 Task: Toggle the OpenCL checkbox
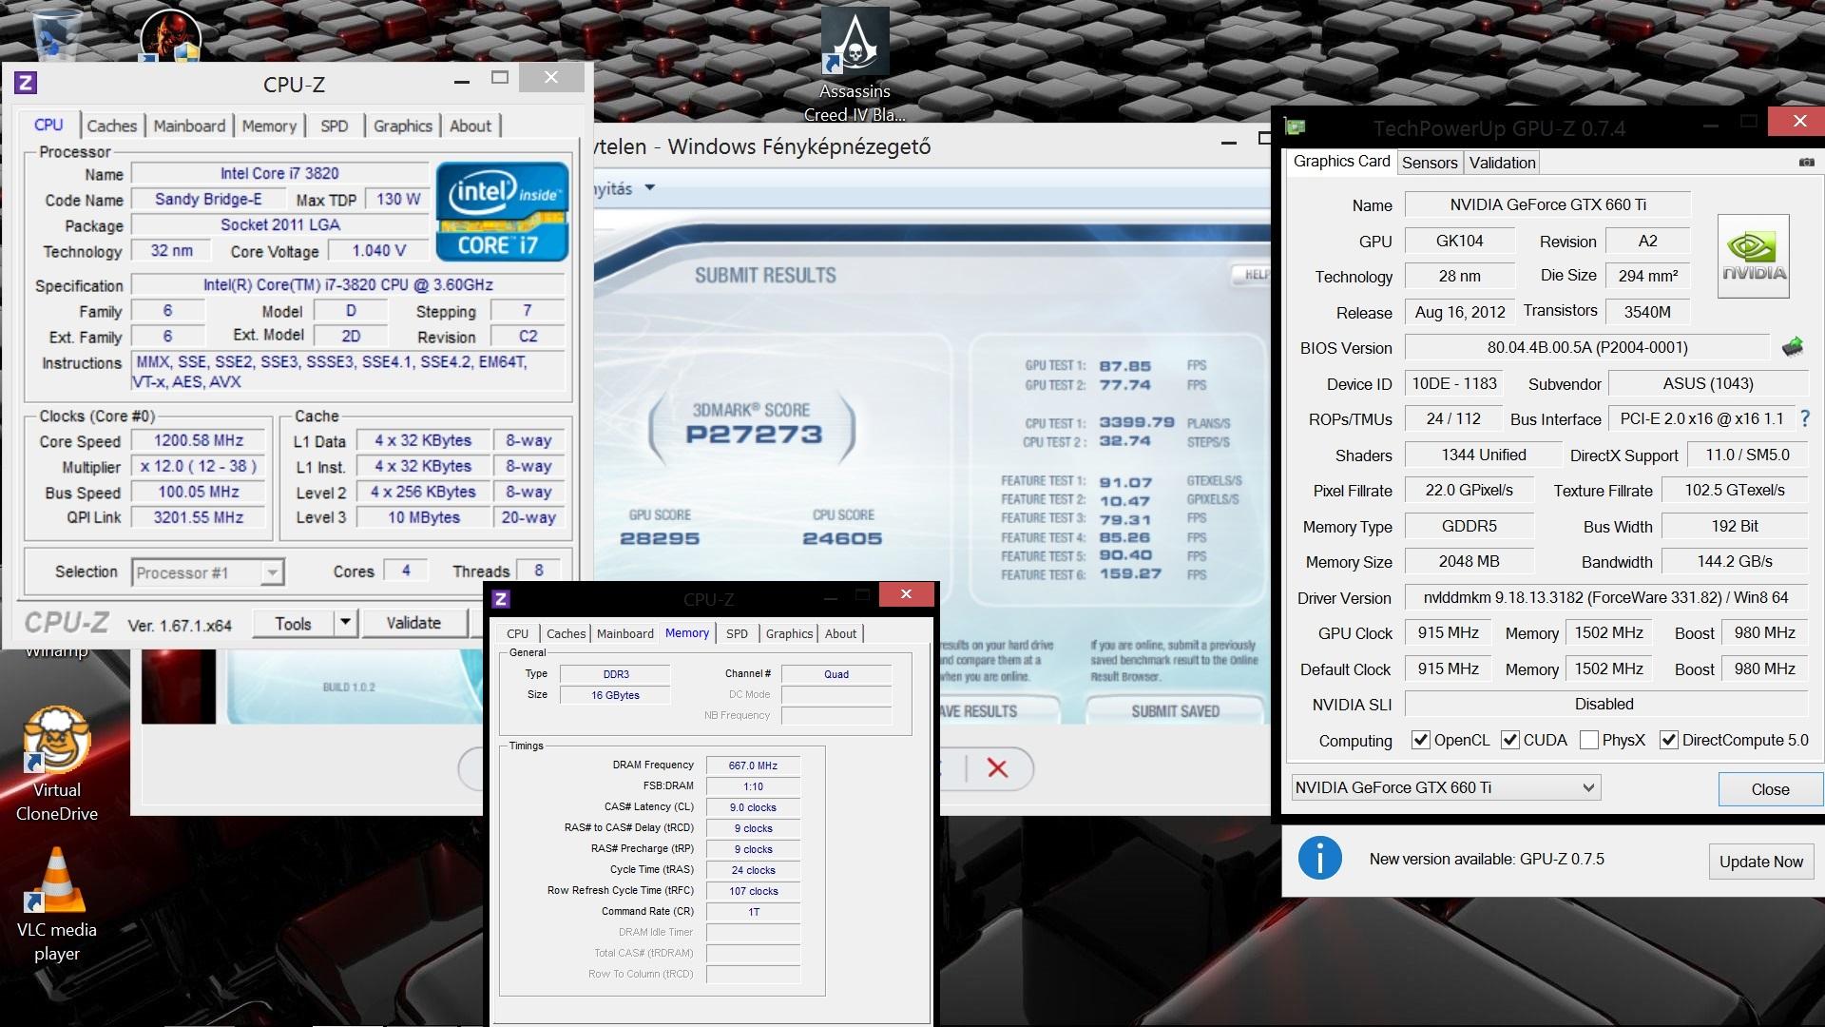tap(1421, 740)
